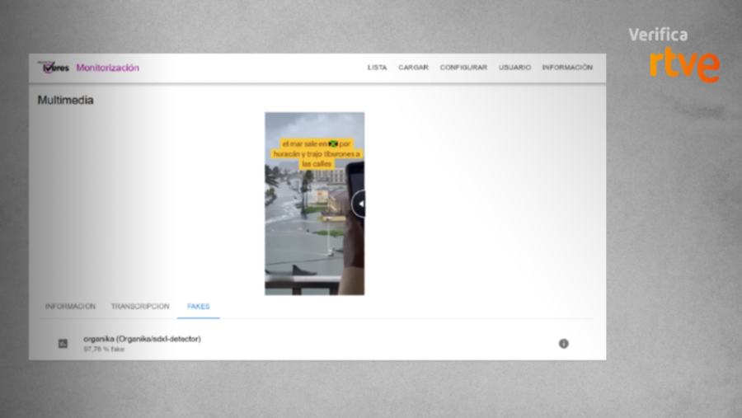Open CONFIGURAR in the top navigation
This screenshot has width=742, height=418.
pos(463,68)
